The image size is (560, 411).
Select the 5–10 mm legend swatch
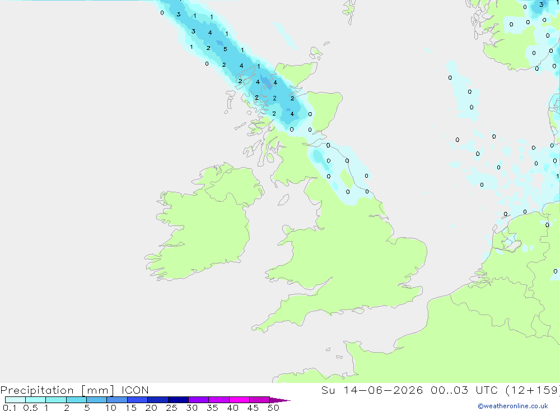click(x=97, y=400)
